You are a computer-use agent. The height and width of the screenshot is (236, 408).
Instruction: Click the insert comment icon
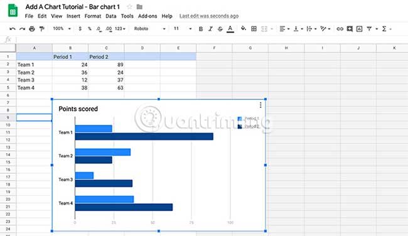pos(350,29)
